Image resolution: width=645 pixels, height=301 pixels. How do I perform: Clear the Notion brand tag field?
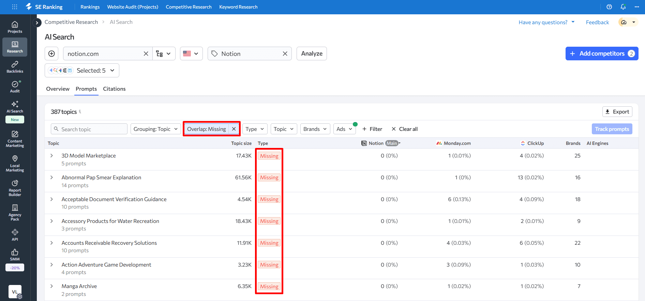point(285,54)
